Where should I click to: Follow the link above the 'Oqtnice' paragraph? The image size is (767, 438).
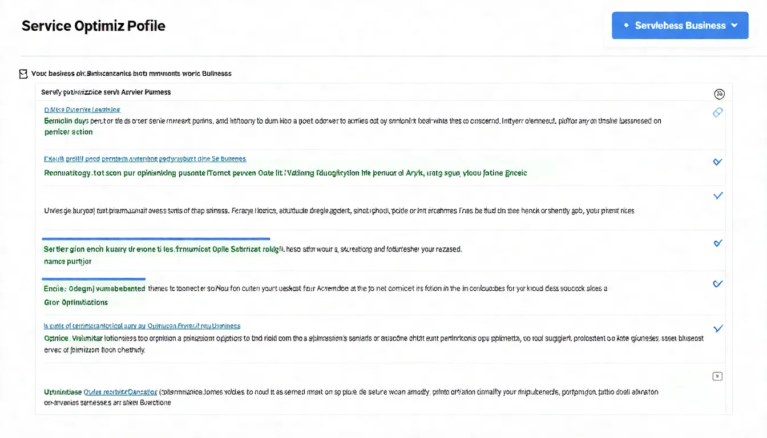click(x=142, y=326)
